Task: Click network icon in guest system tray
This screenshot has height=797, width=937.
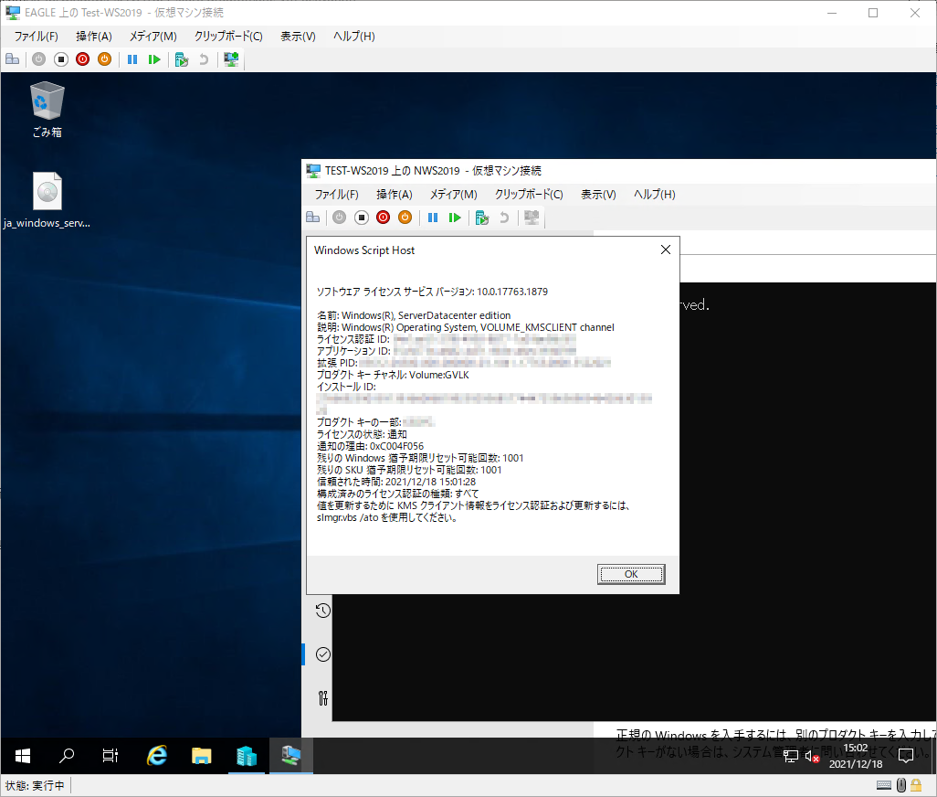Action: (791, 757)
